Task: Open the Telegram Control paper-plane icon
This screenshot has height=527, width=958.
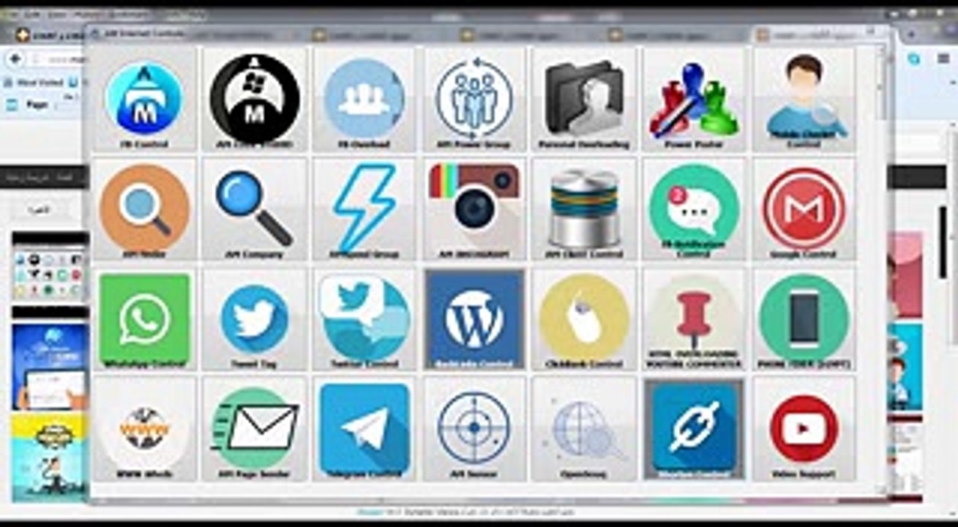Action: (364, 428)
